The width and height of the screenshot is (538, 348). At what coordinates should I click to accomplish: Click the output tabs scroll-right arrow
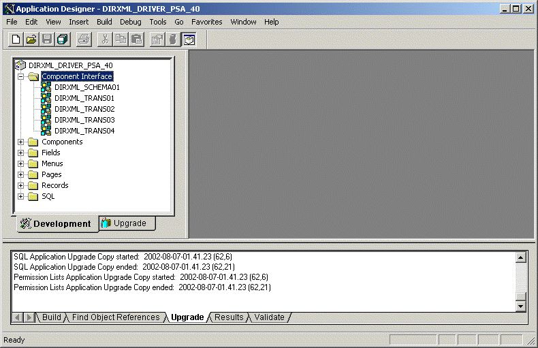click(x=29, y=317)
